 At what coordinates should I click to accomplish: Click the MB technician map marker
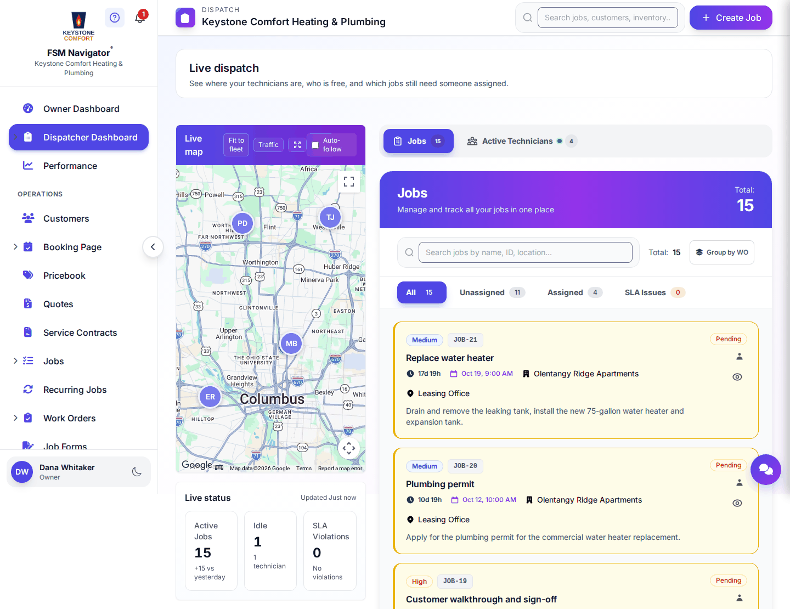pos(291,343)
